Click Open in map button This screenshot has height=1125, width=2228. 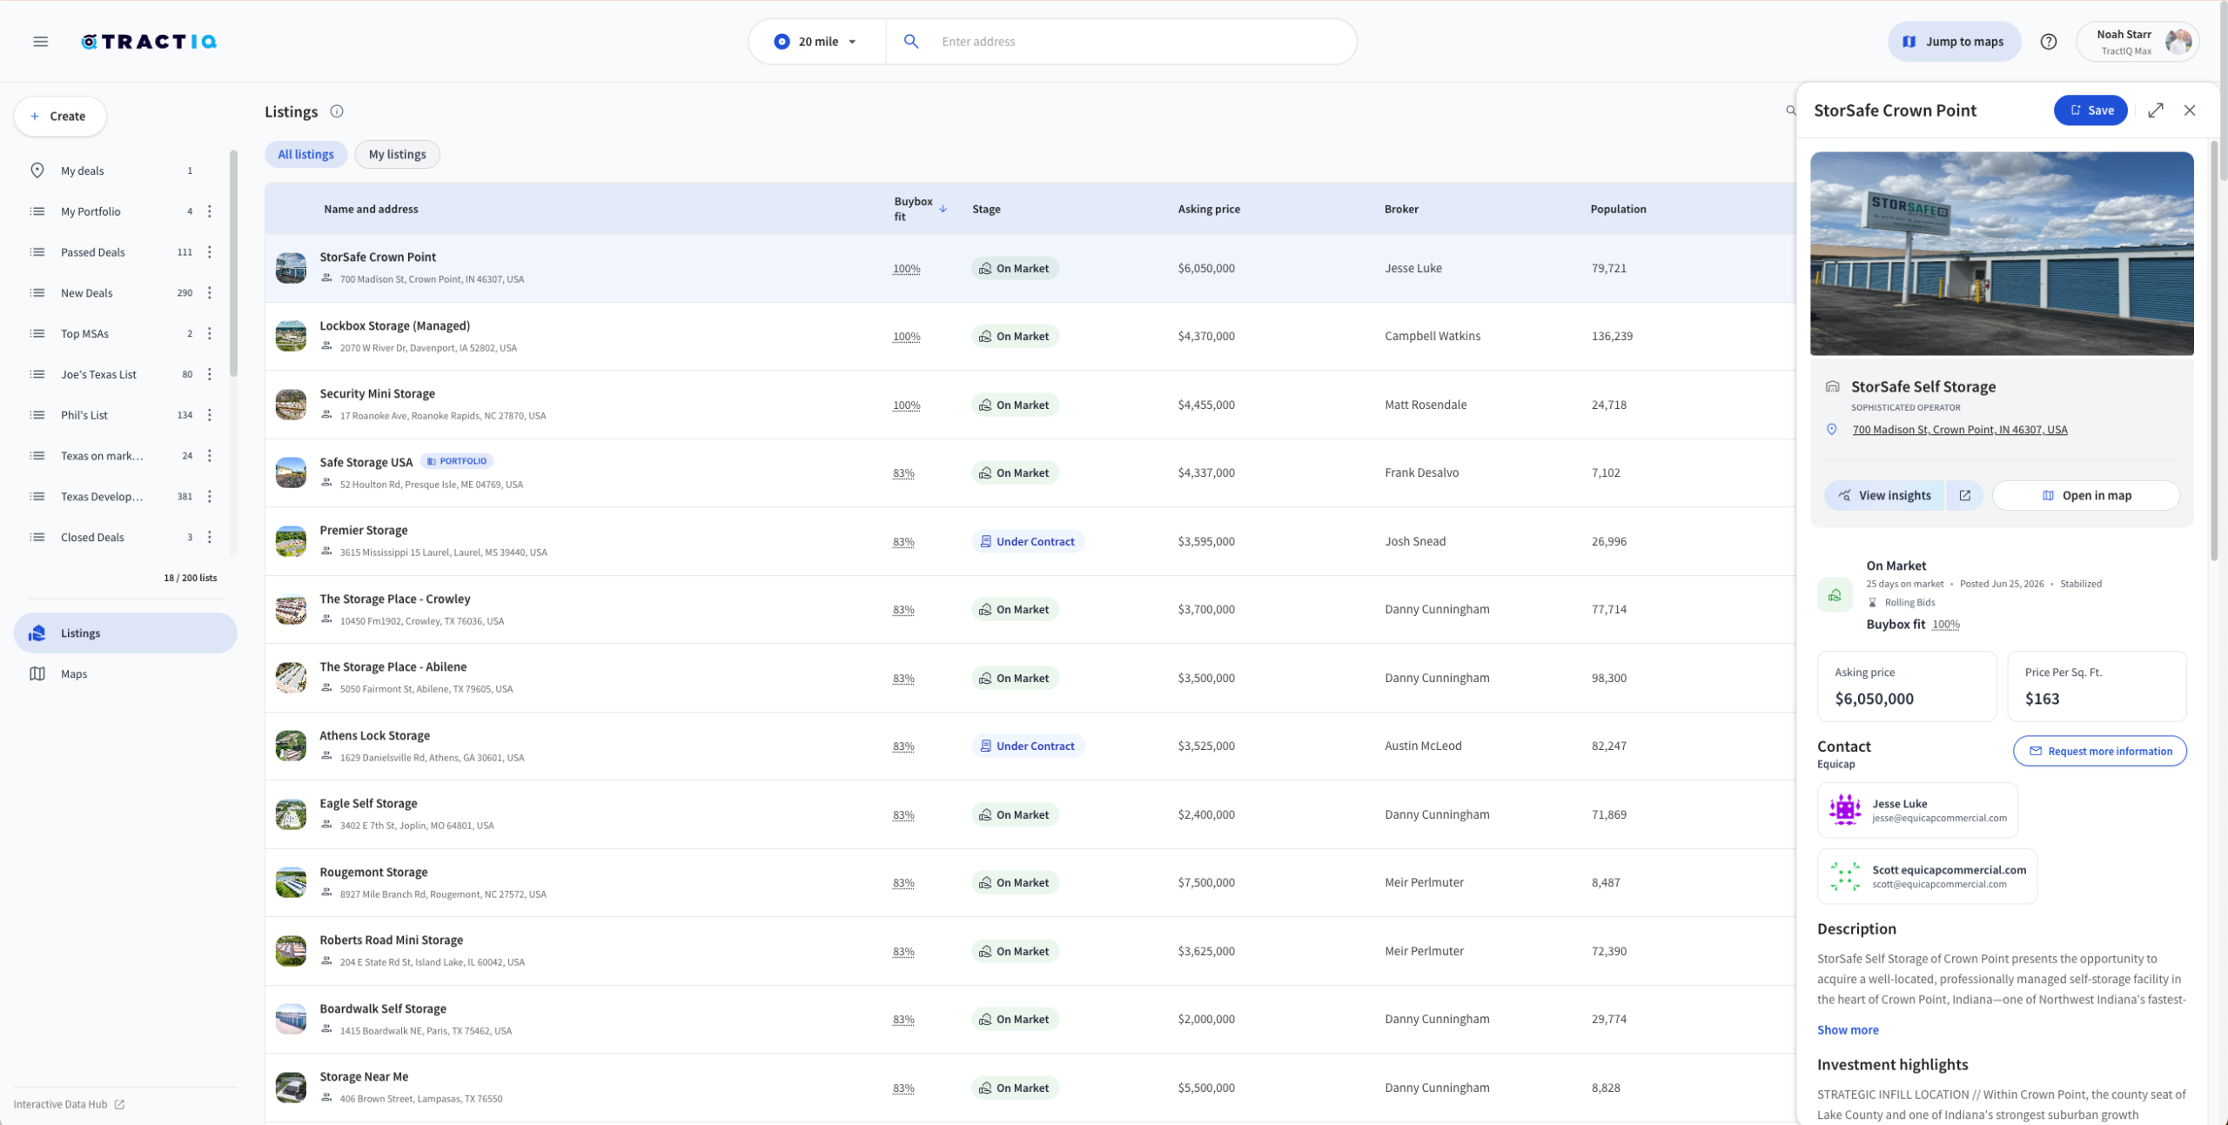pyautogui.click(x=2085, y=495)
